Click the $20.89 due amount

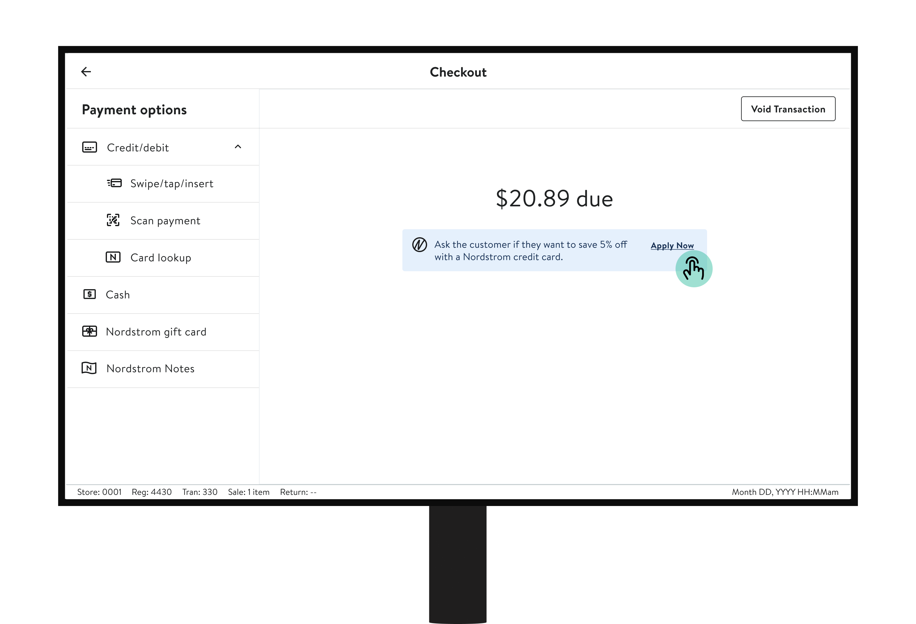pyautogui.click(x=554, y=198)
